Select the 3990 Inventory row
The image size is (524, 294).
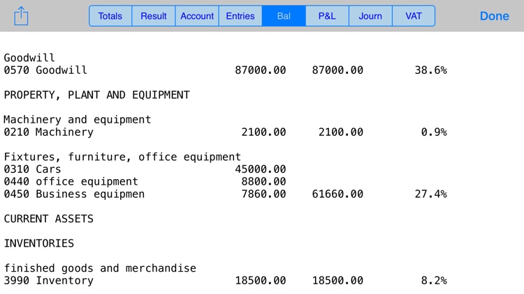click(225, 281)
